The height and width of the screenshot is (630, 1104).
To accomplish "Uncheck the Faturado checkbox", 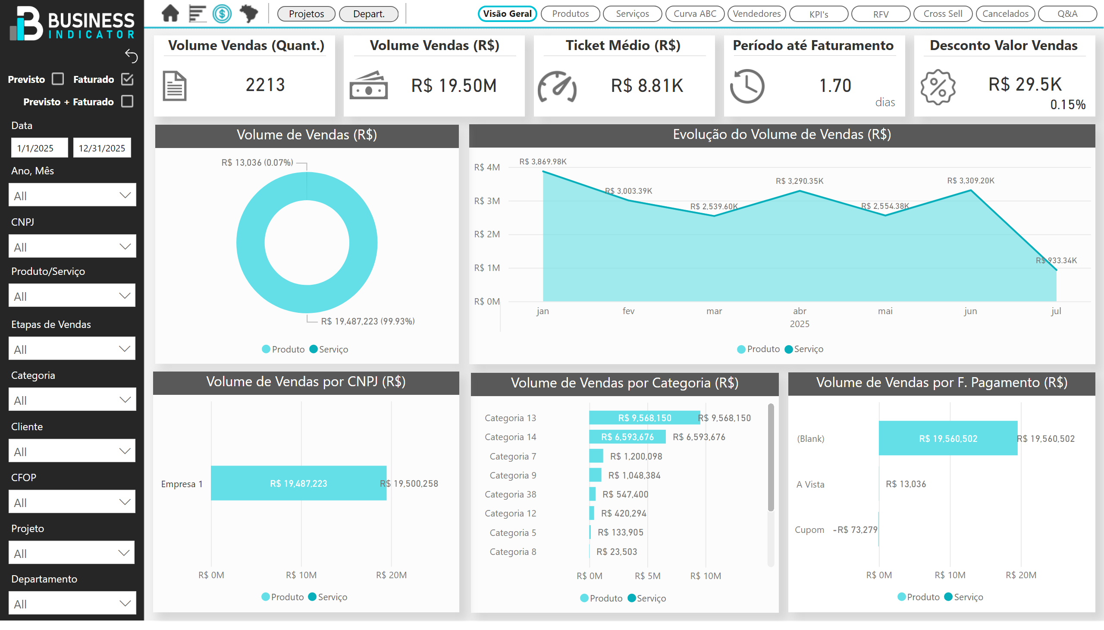I will pyautogui.click(x=127, y=79).
